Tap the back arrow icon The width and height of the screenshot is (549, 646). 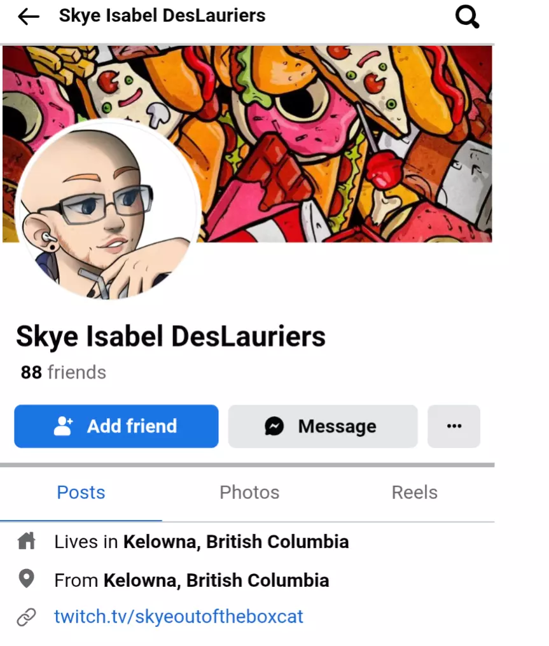(x=29, y=17)
